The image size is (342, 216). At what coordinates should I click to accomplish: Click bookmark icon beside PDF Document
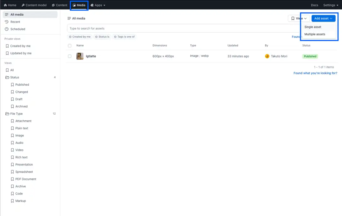coord(12,179)
